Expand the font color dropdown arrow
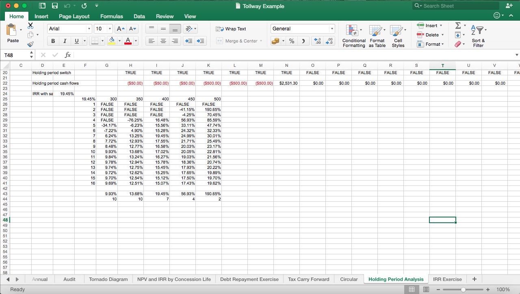The width and height of the screenshot is (520, 294). pos(136,41)
